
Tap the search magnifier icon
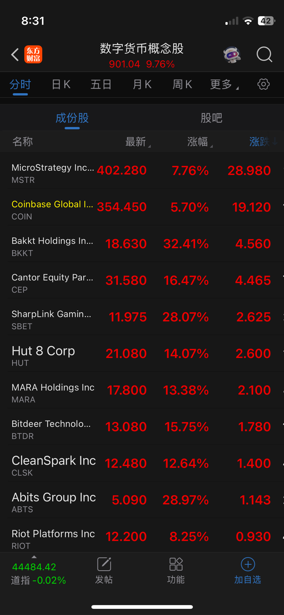click(x=264, y=55)
